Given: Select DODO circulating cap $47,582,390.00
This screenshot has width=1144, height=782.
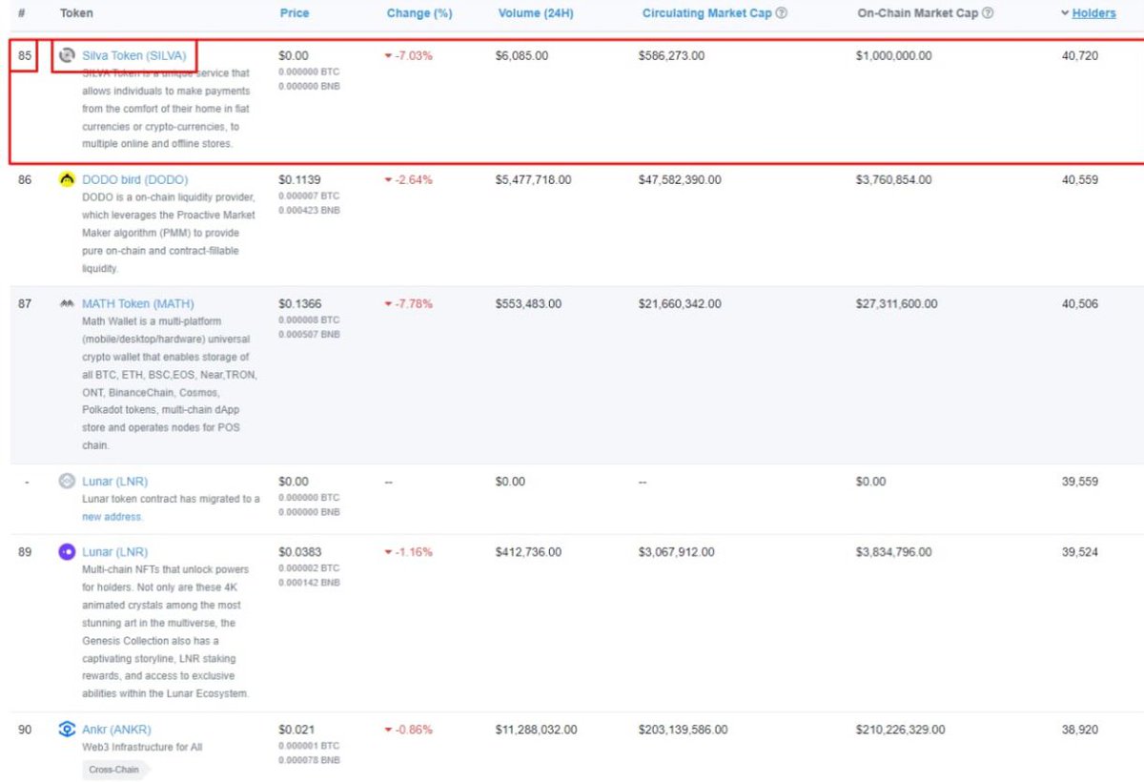Looking at the screenshot, I should pos(680,179).
